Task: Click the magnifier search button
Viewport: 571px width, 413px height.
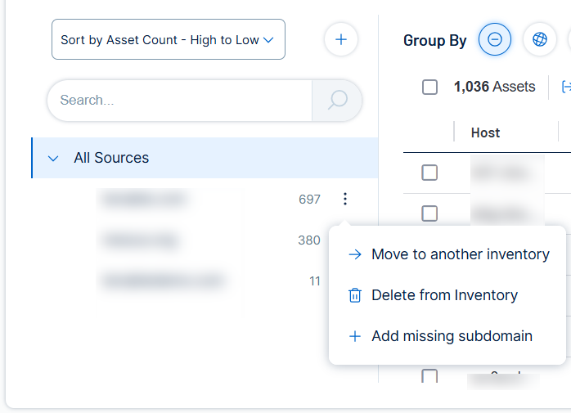Action: click(x=337, y=100)
